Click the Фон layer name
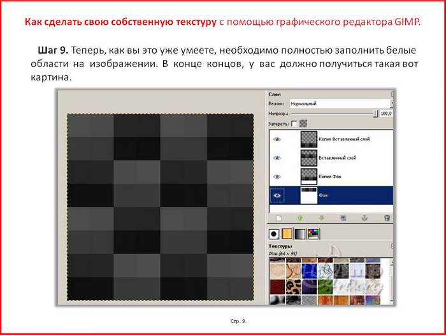446x335 pixels. coord(323,195)
